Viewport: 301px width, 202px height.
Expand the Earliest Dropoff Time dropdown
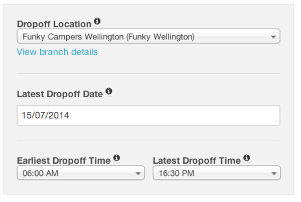click(x=81, y=172)
